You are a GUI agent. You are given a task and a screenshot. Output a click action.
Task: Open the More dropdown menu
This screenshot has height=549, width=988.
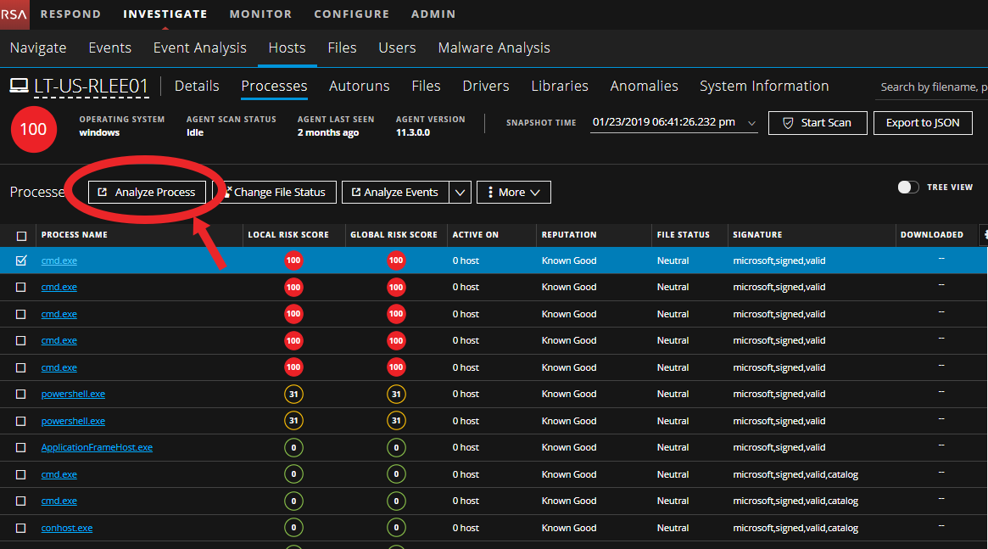[x=514, y=193]
